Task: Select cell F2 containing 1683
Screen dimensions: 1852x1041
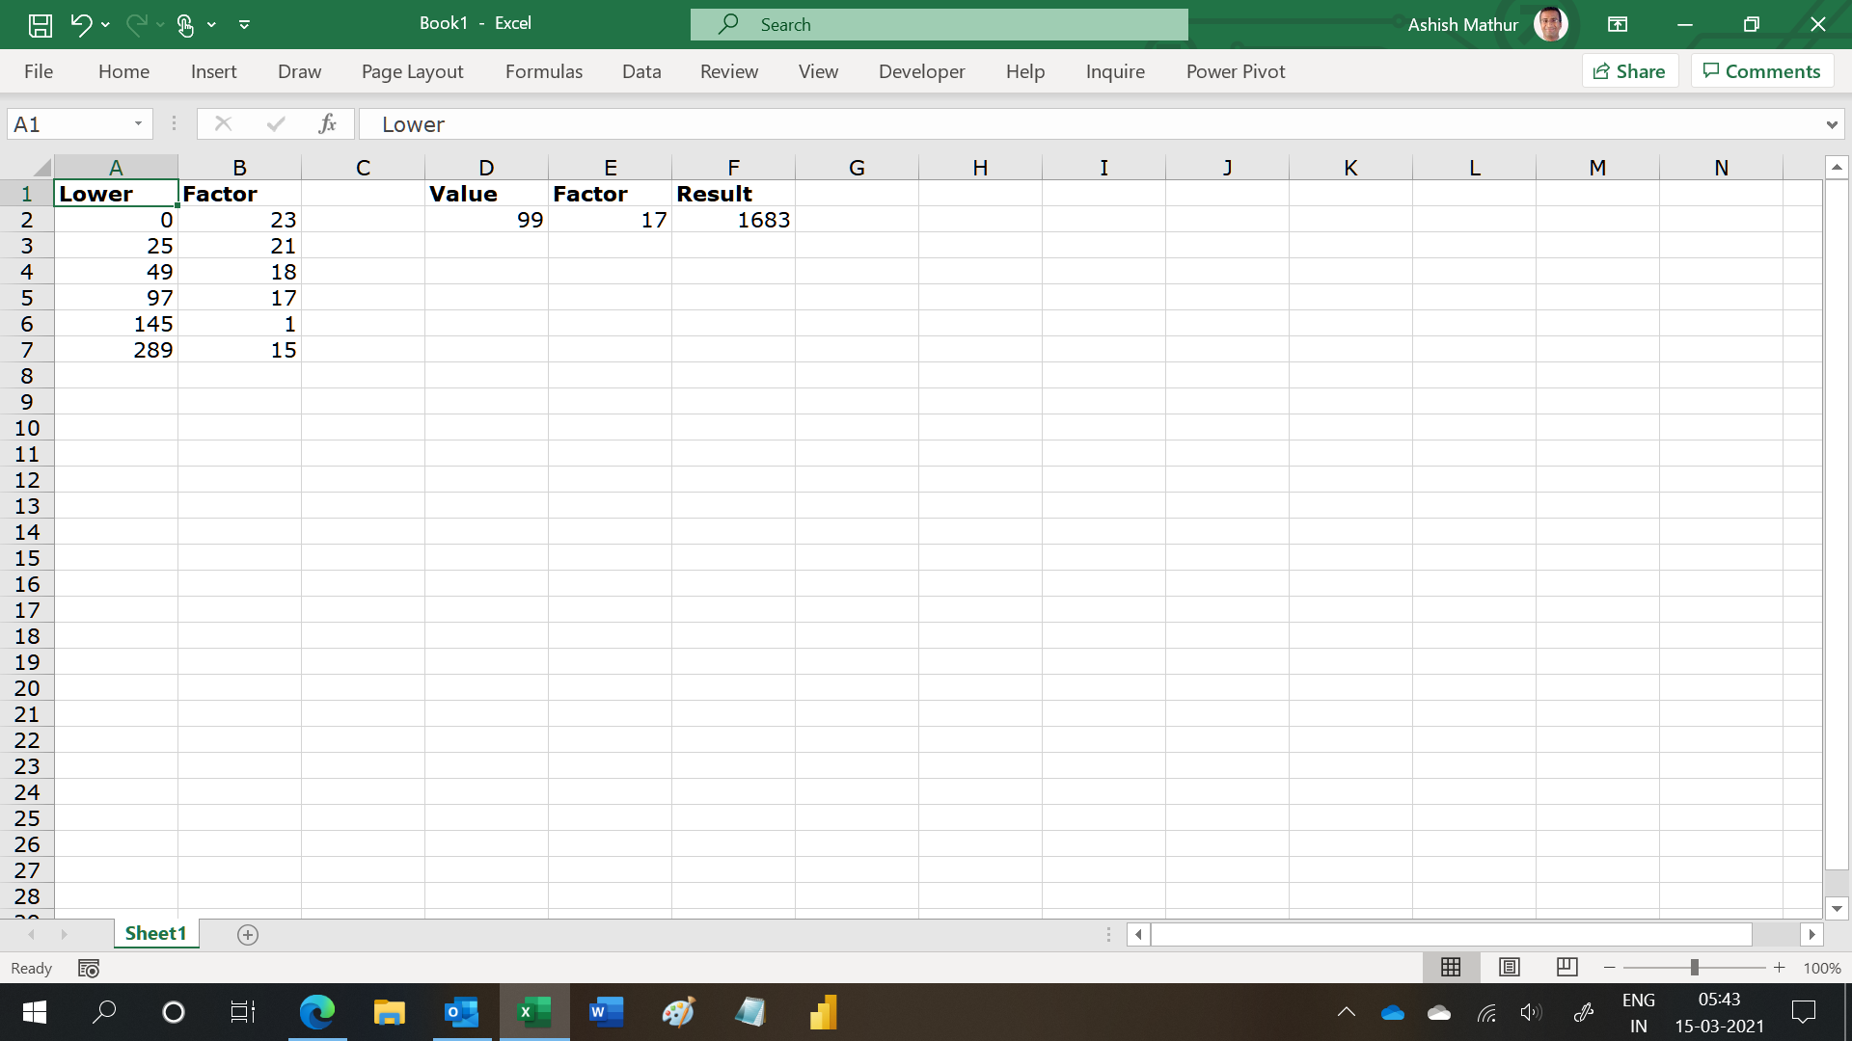Action: coord(734,220)
